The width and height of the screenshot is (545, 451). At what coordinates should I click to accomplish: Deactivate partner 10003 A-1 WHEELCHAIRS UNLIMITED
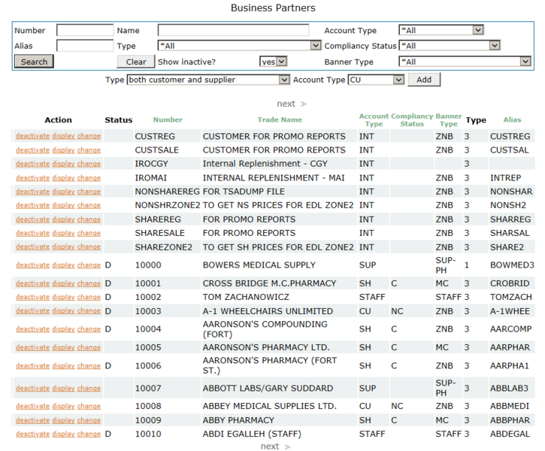pos(32,311)
